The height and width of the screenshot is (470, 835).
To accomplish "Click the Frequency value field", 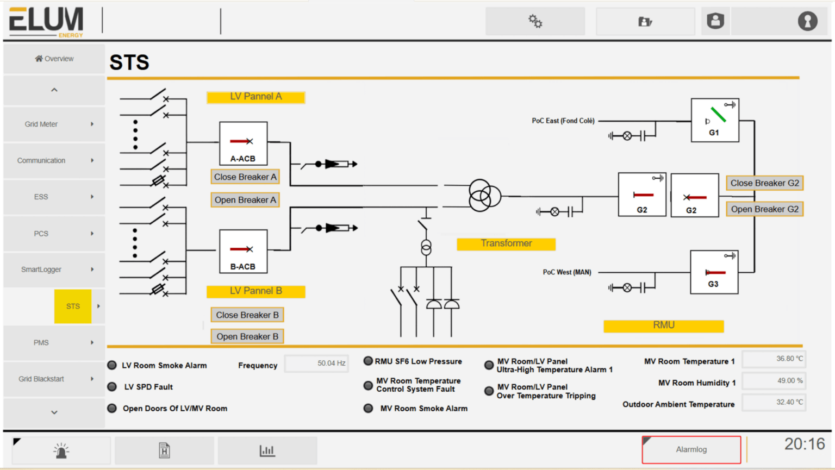I will tap(317, 364).
